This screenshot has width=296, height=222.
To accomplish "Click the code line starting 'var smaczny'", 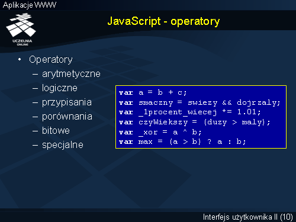I will click(200, 102).
